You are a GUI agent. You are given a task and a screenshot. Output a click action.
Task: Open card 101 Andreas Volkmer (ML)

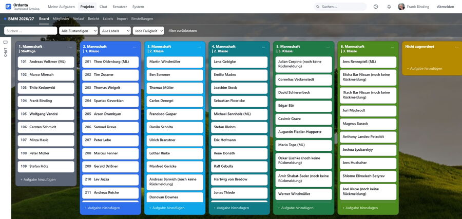click(x=46, y=62)
